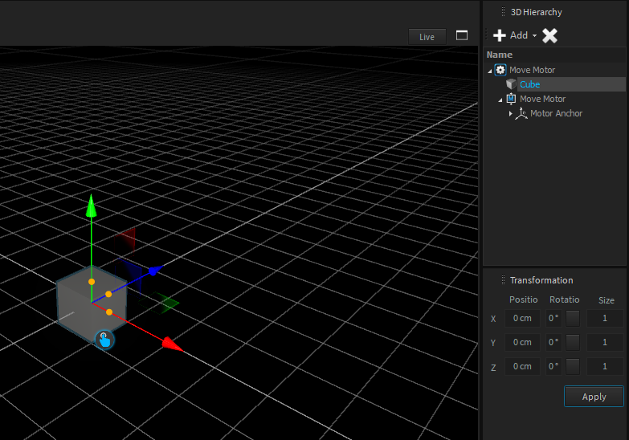629x440 pixels.
Task: Click the blue touch hand icon on cube
Action: (104, 340)
